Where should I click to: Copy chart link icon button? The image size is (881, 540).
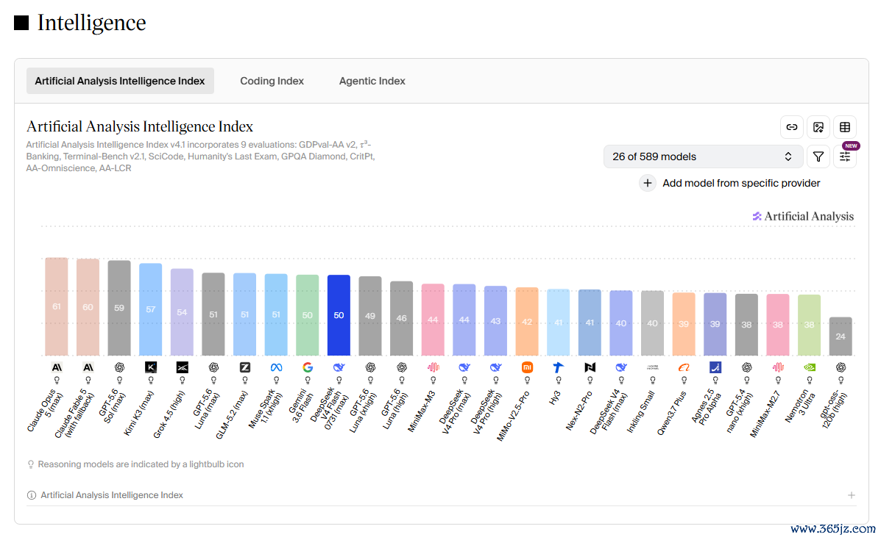[x=791, y=127]
